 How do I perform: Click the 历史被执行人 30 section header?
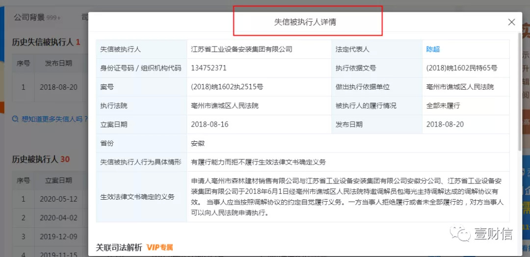click(x=40, y=159)
